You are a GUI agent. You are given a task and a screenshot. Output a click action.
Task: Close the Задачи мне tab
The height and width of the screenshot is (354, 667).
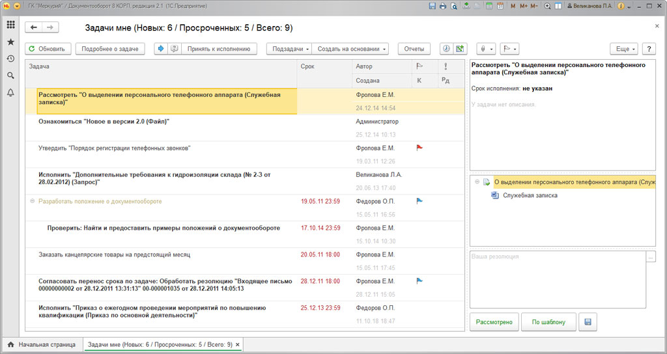(x=238, y=344)
